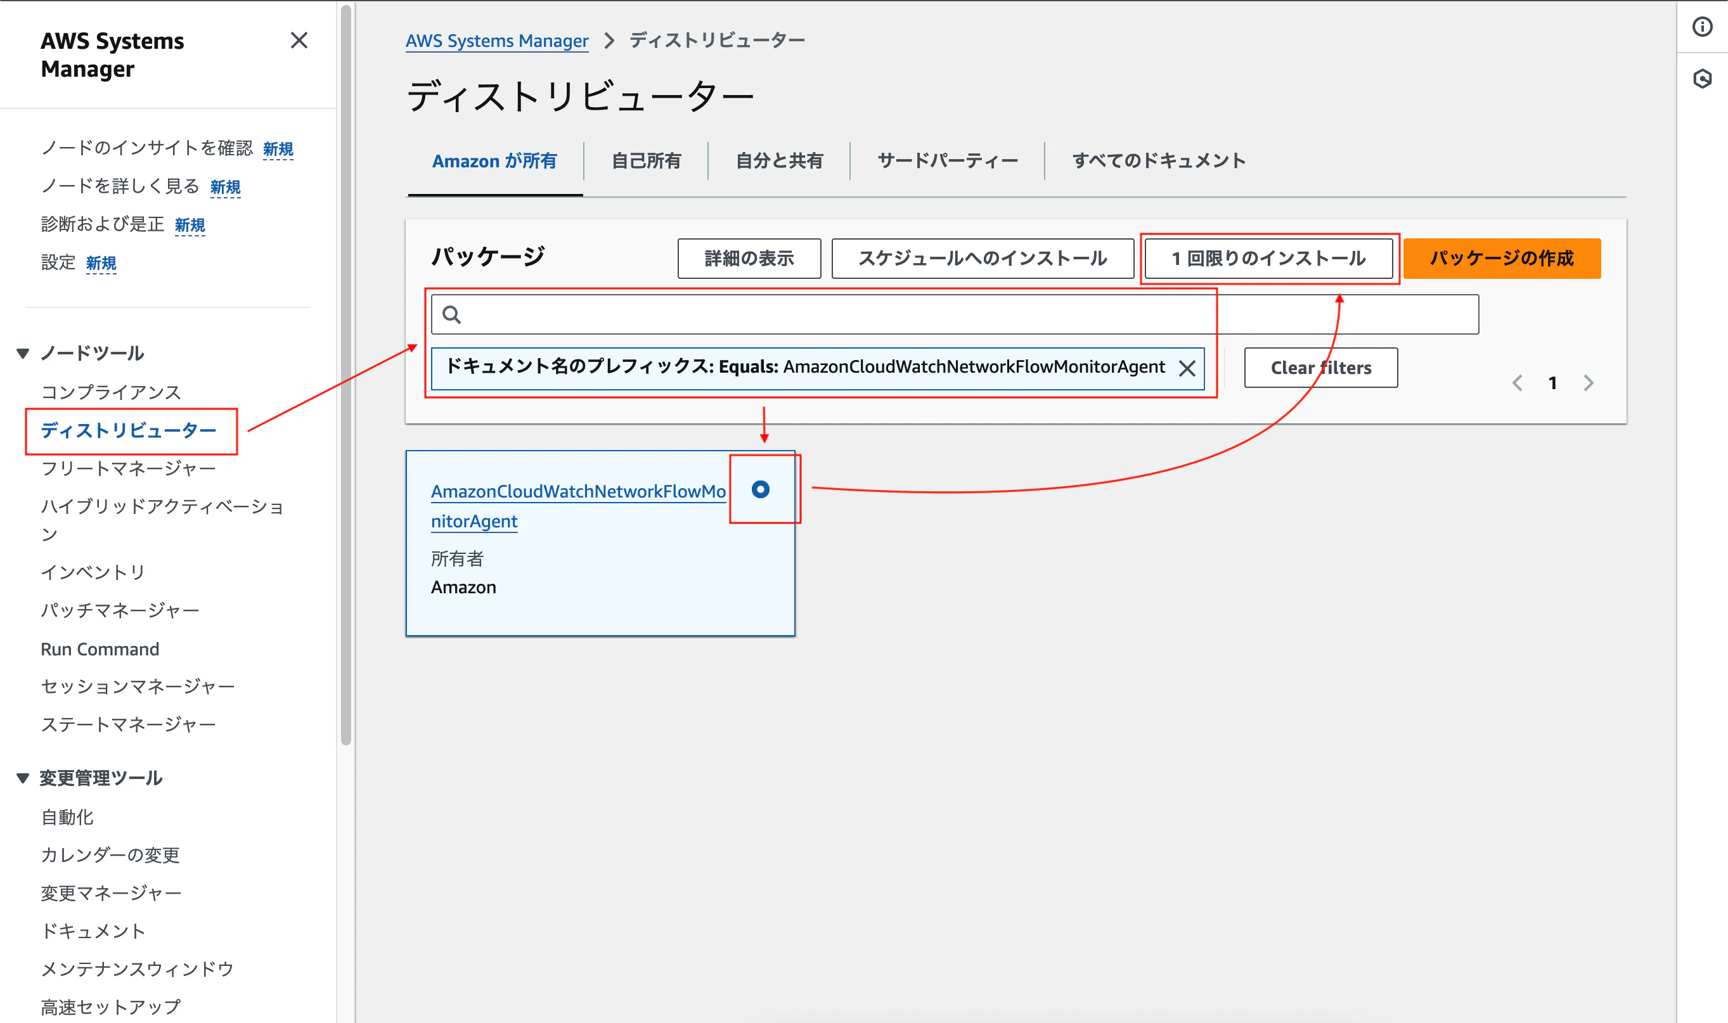Open the サードパーティー tab
Screen dimensions: 1728x1023
point(947,161)
